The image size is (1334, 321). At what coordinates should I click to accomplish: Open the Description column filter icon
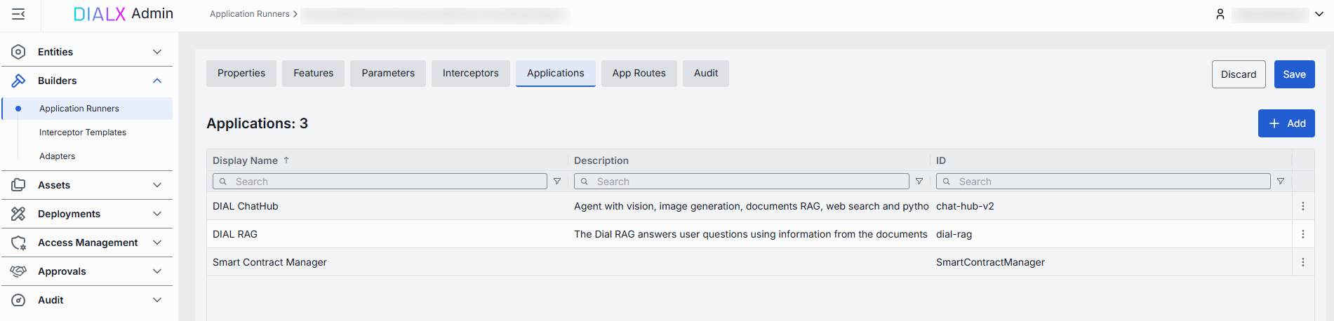919,182
